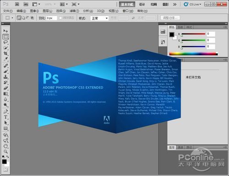Click the 调整边缘... button
Screen dimensions: 229x176
tap(170, 18)
